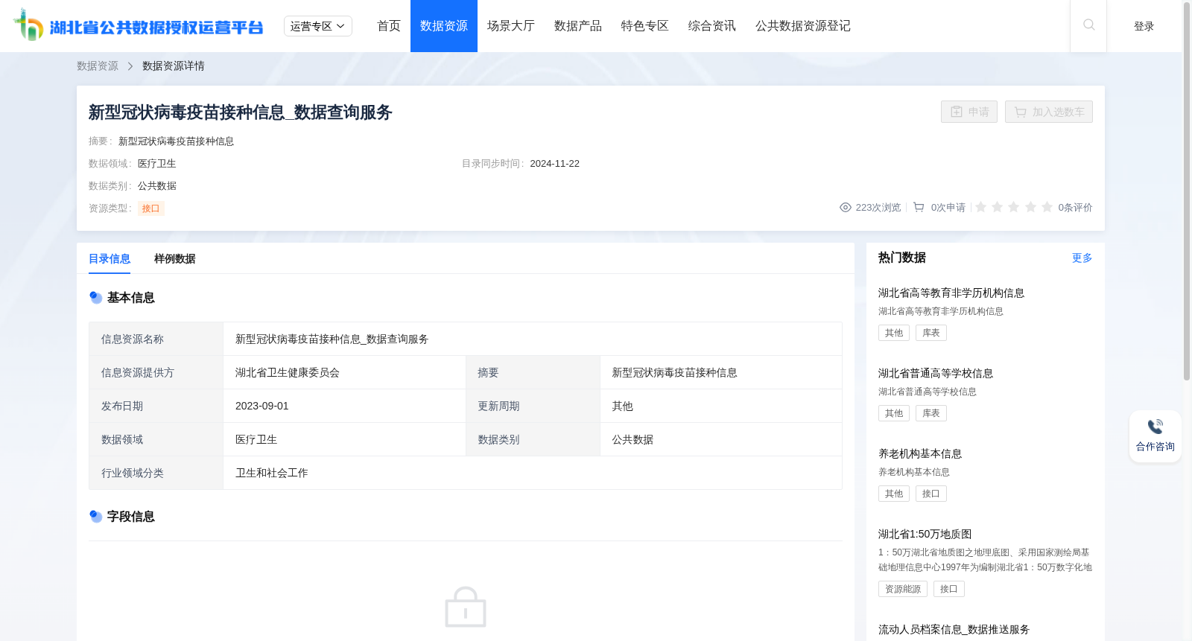Image resolution: width=1192 pixels, height=641 pixels.
Task: Switch to 样例数据 tab
Action: tap(175, 259)
